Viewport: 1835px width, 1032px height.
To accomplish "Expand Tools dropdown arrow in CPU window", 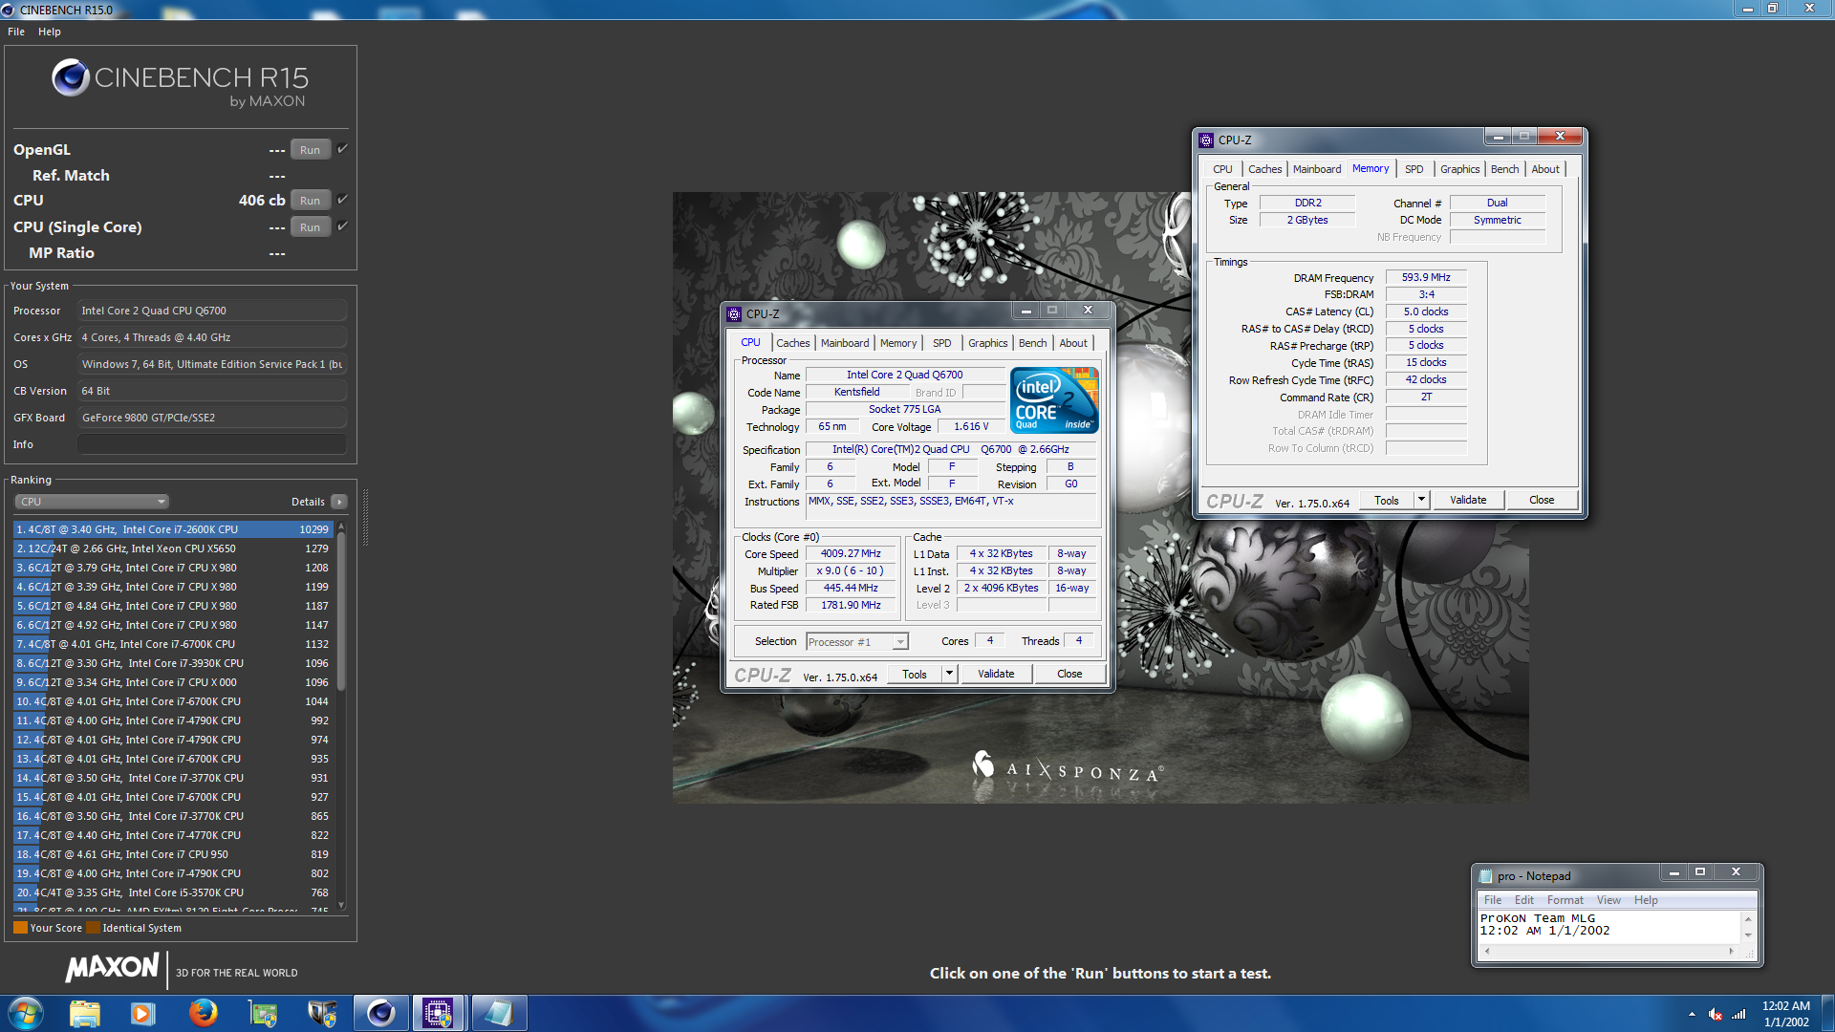I will (949, 674).
